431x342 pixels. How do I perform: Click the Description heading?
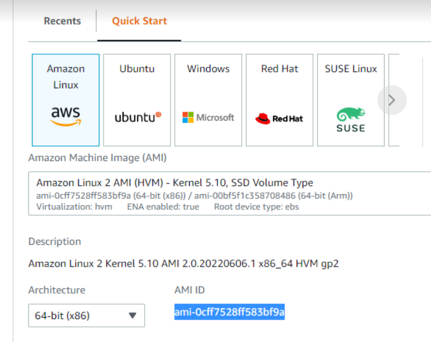tap(55, 241)
